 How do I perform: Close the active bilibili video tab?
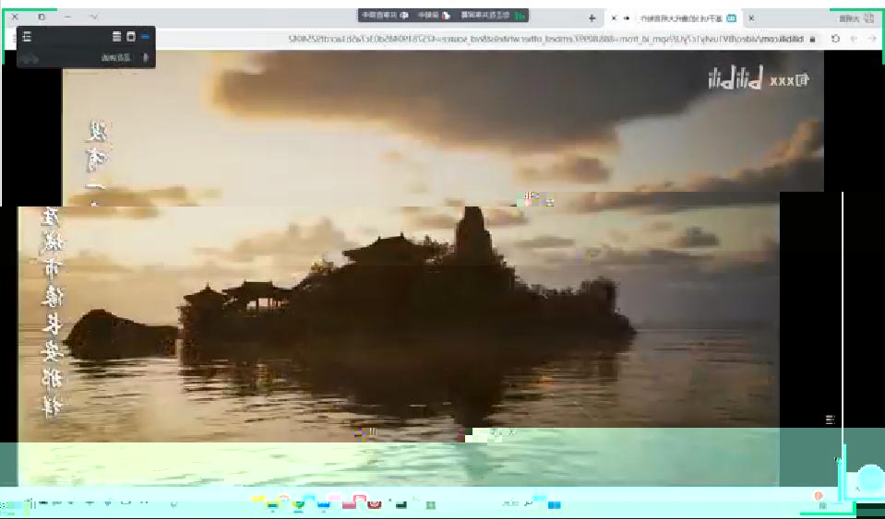(x=614, y=18)
